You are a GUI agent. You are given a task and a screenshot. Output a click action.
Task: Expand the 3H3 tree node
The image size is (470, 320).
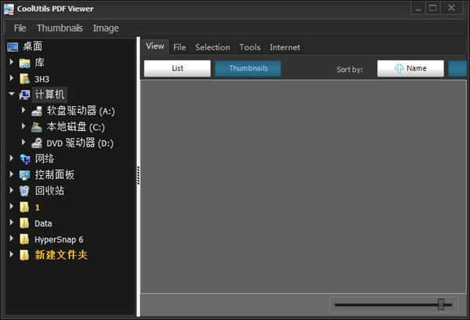pos(12,78)
